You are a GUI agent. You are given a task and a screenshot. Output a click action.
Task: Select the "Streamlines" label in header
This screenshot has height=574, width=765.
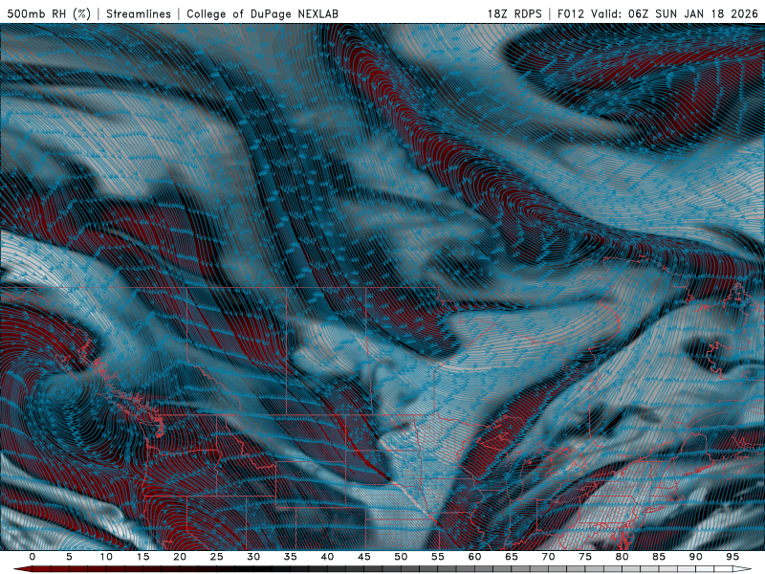click(x=139, y=13)
